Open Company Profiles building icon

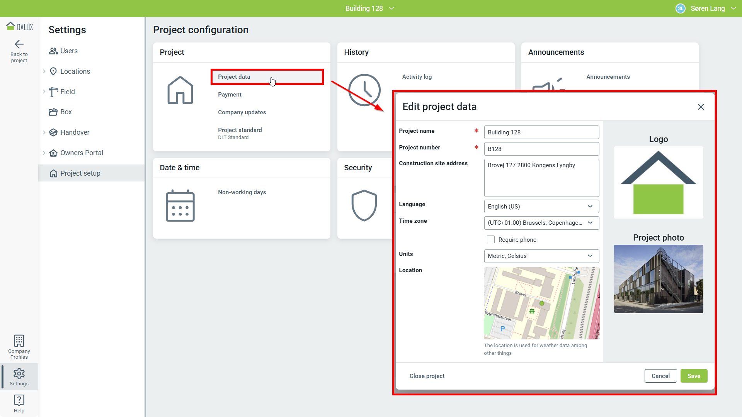(19, 341)
